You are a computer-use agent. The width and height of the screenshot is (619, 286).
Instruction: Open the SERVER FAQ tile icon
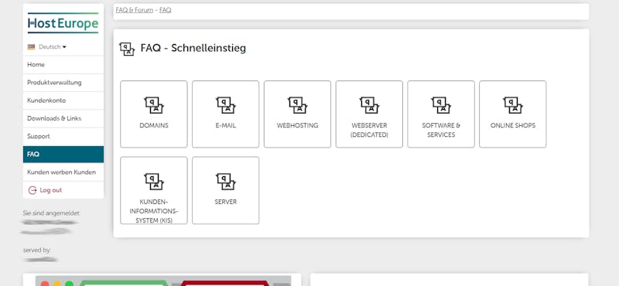[225, 182]
